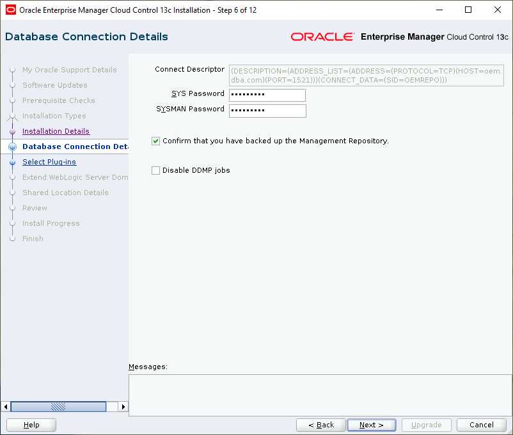
Task: Click the Review step
Action: click(x=35, y=208)
